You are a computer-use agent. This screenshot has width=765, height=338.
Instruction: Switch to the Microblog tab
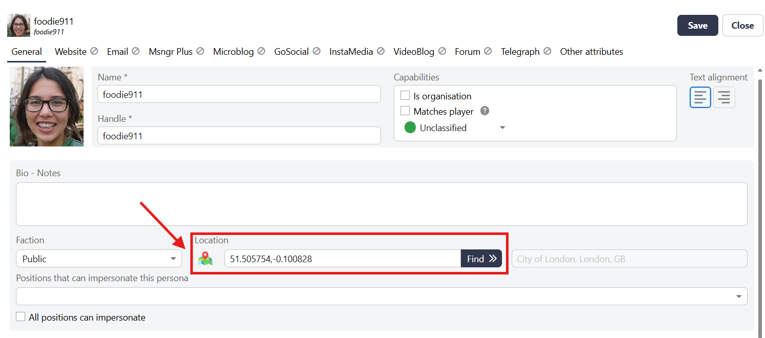point(233,52)
